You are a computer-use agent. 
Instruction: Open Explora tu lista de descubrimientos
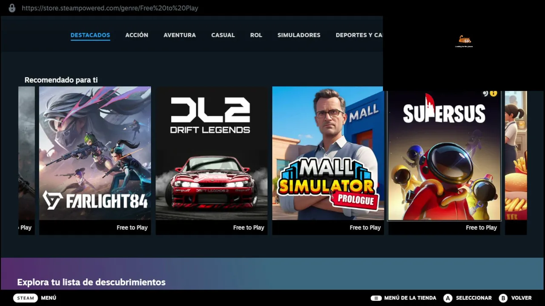tap(91, 282)
